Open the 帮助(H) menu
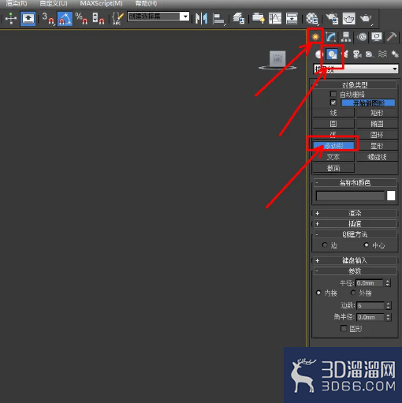The height and width of the screenshot is (403, 402). point(146,4)
